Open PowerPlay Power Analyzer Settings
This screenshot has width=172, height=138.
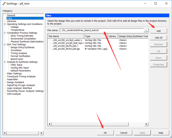[25, 91]
